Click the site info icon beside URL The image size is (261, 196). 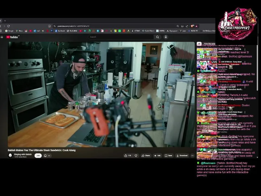coord(54,26)
